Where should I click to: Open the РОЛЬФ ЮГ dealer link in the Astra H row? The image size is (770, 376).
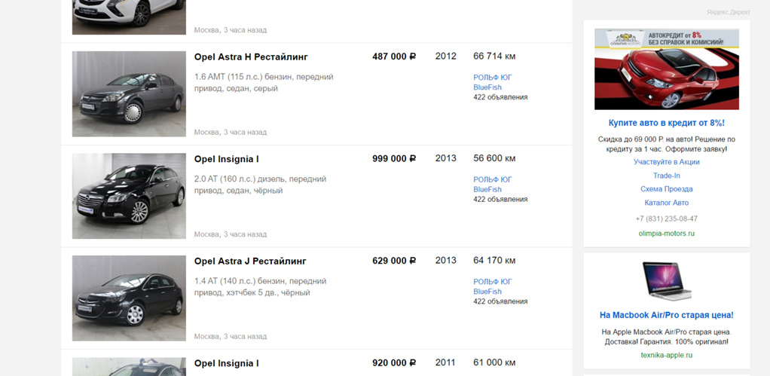pos(493,78)
